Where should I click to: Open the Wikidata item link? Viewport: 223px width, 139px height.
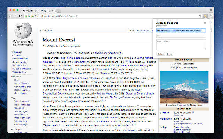point(21,121)
